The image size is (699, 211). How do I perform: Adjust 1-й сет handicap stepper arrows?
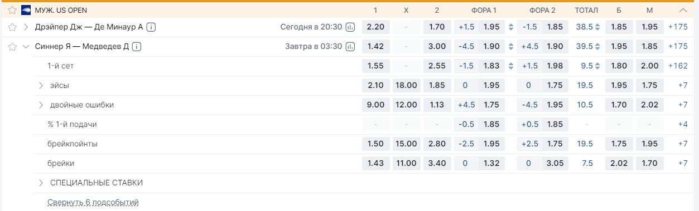(511, 66)
